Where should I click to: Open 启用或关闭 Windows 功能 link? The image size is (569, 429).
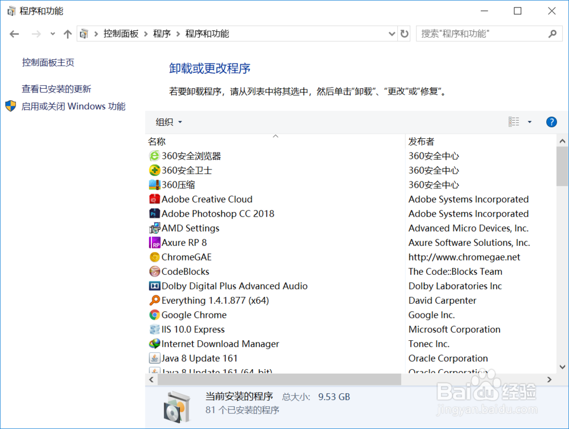point(73,106)
